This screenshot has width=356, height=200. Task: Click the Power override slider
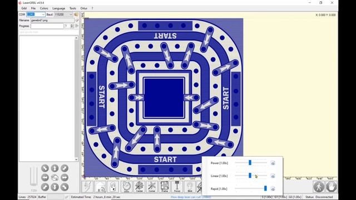click(251, 163)
